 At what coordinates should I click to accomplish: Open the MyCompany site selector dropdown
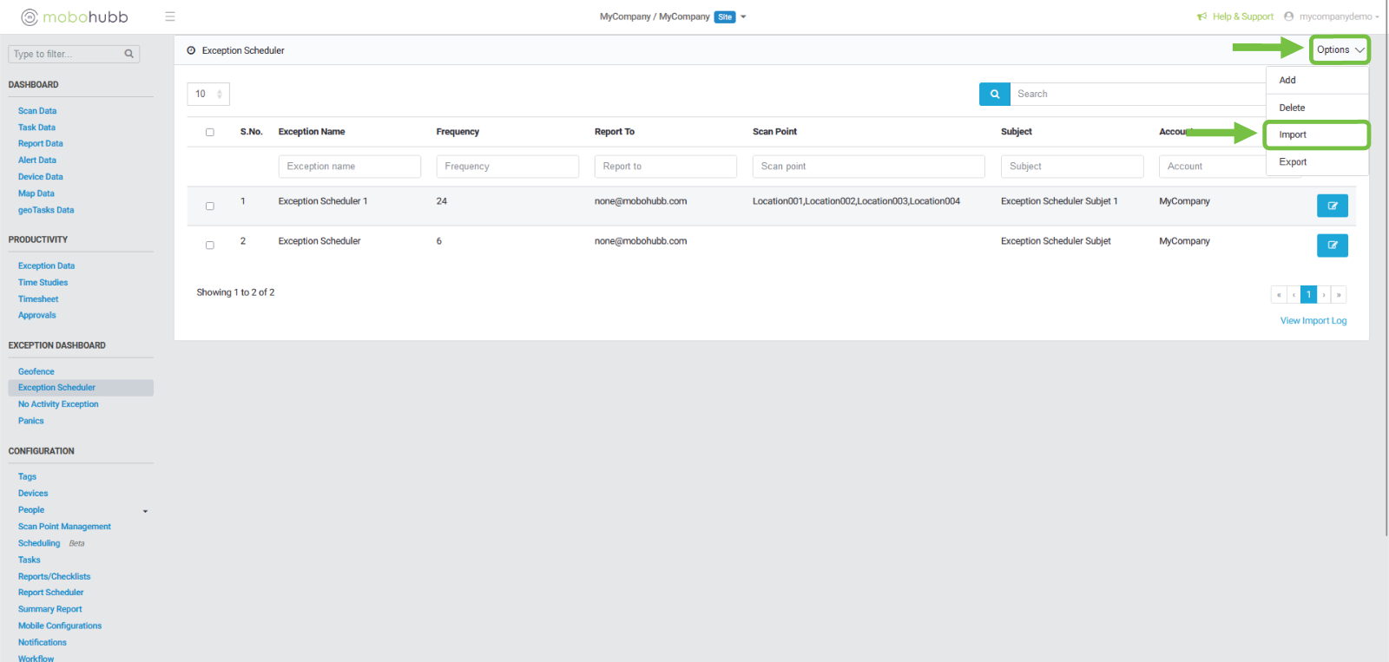(x=743, y=16)
